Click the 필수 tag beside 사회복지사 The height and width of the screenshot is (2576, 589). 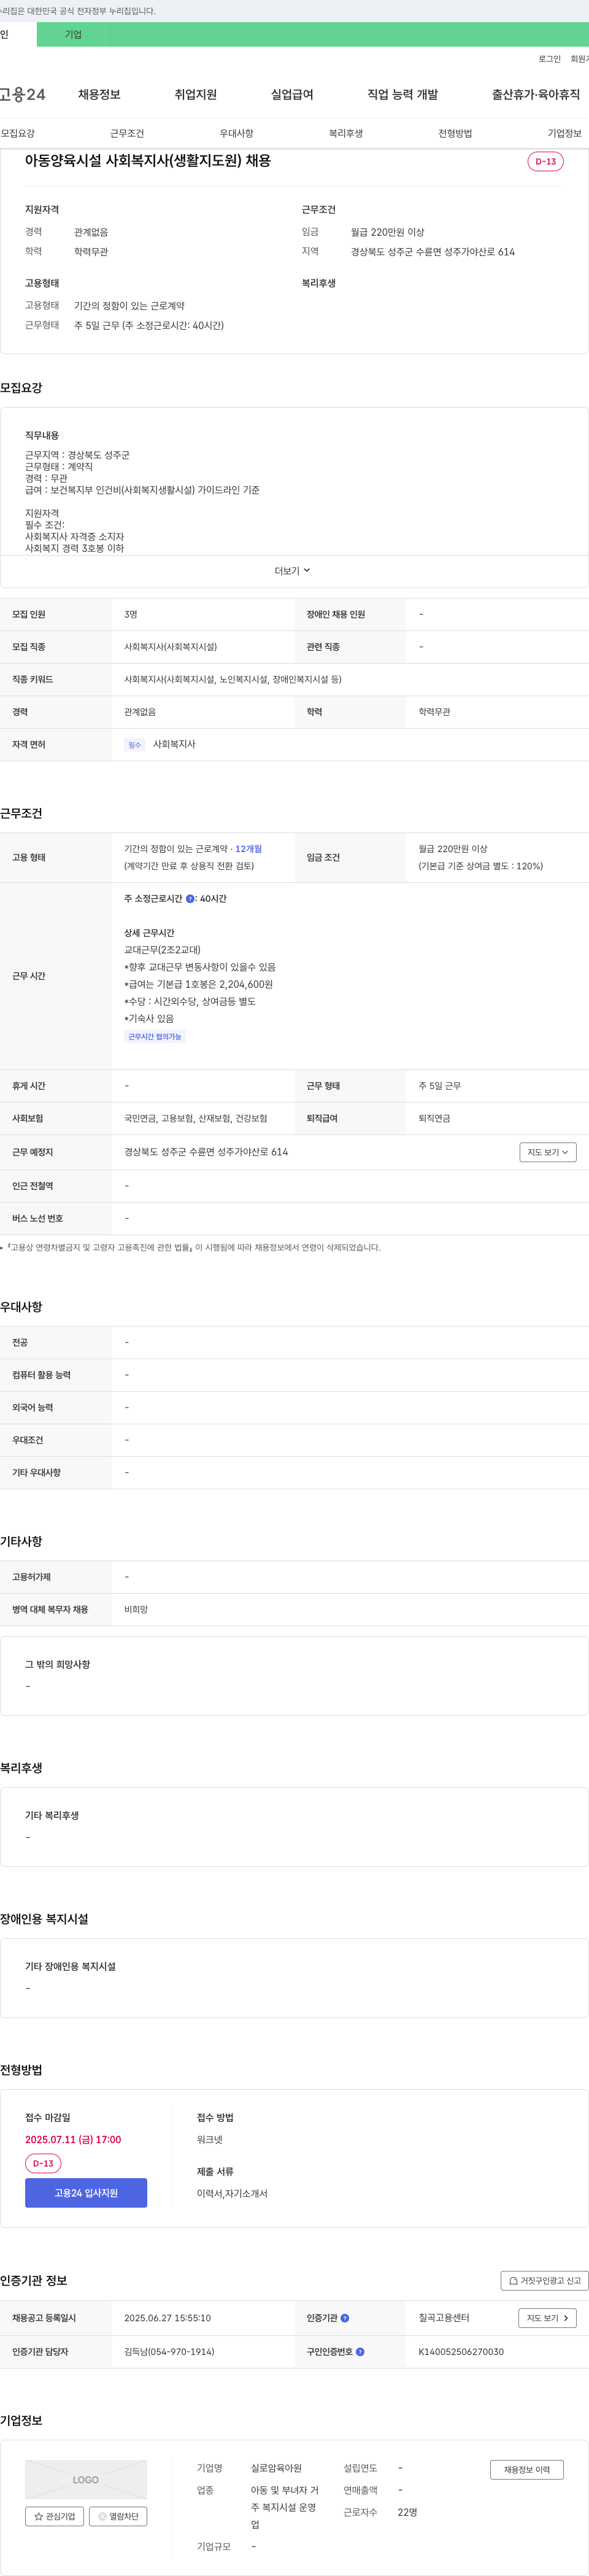(x=135, y=745)
